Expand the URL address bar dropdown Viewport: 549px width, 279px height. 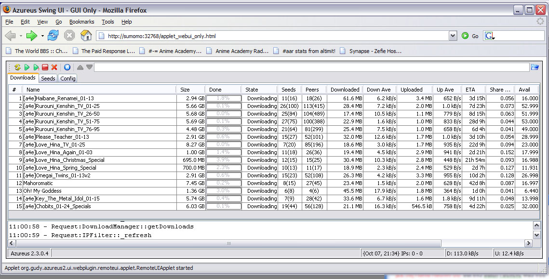pyautogui.click(x=452, y=36)
